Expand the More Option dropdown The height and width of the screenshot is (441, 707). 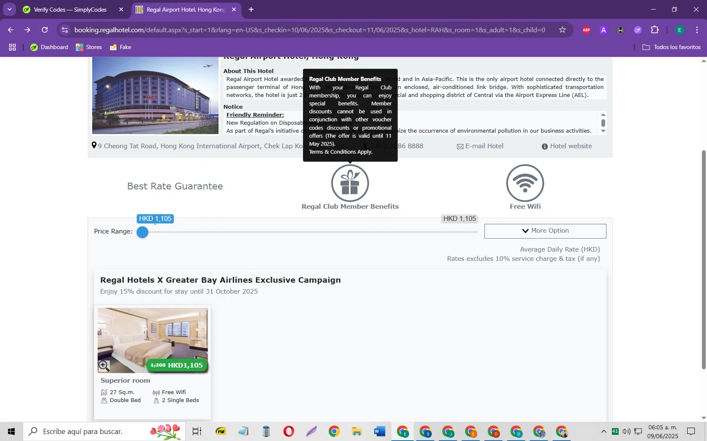pyautogui.click(x=545, y=231)
